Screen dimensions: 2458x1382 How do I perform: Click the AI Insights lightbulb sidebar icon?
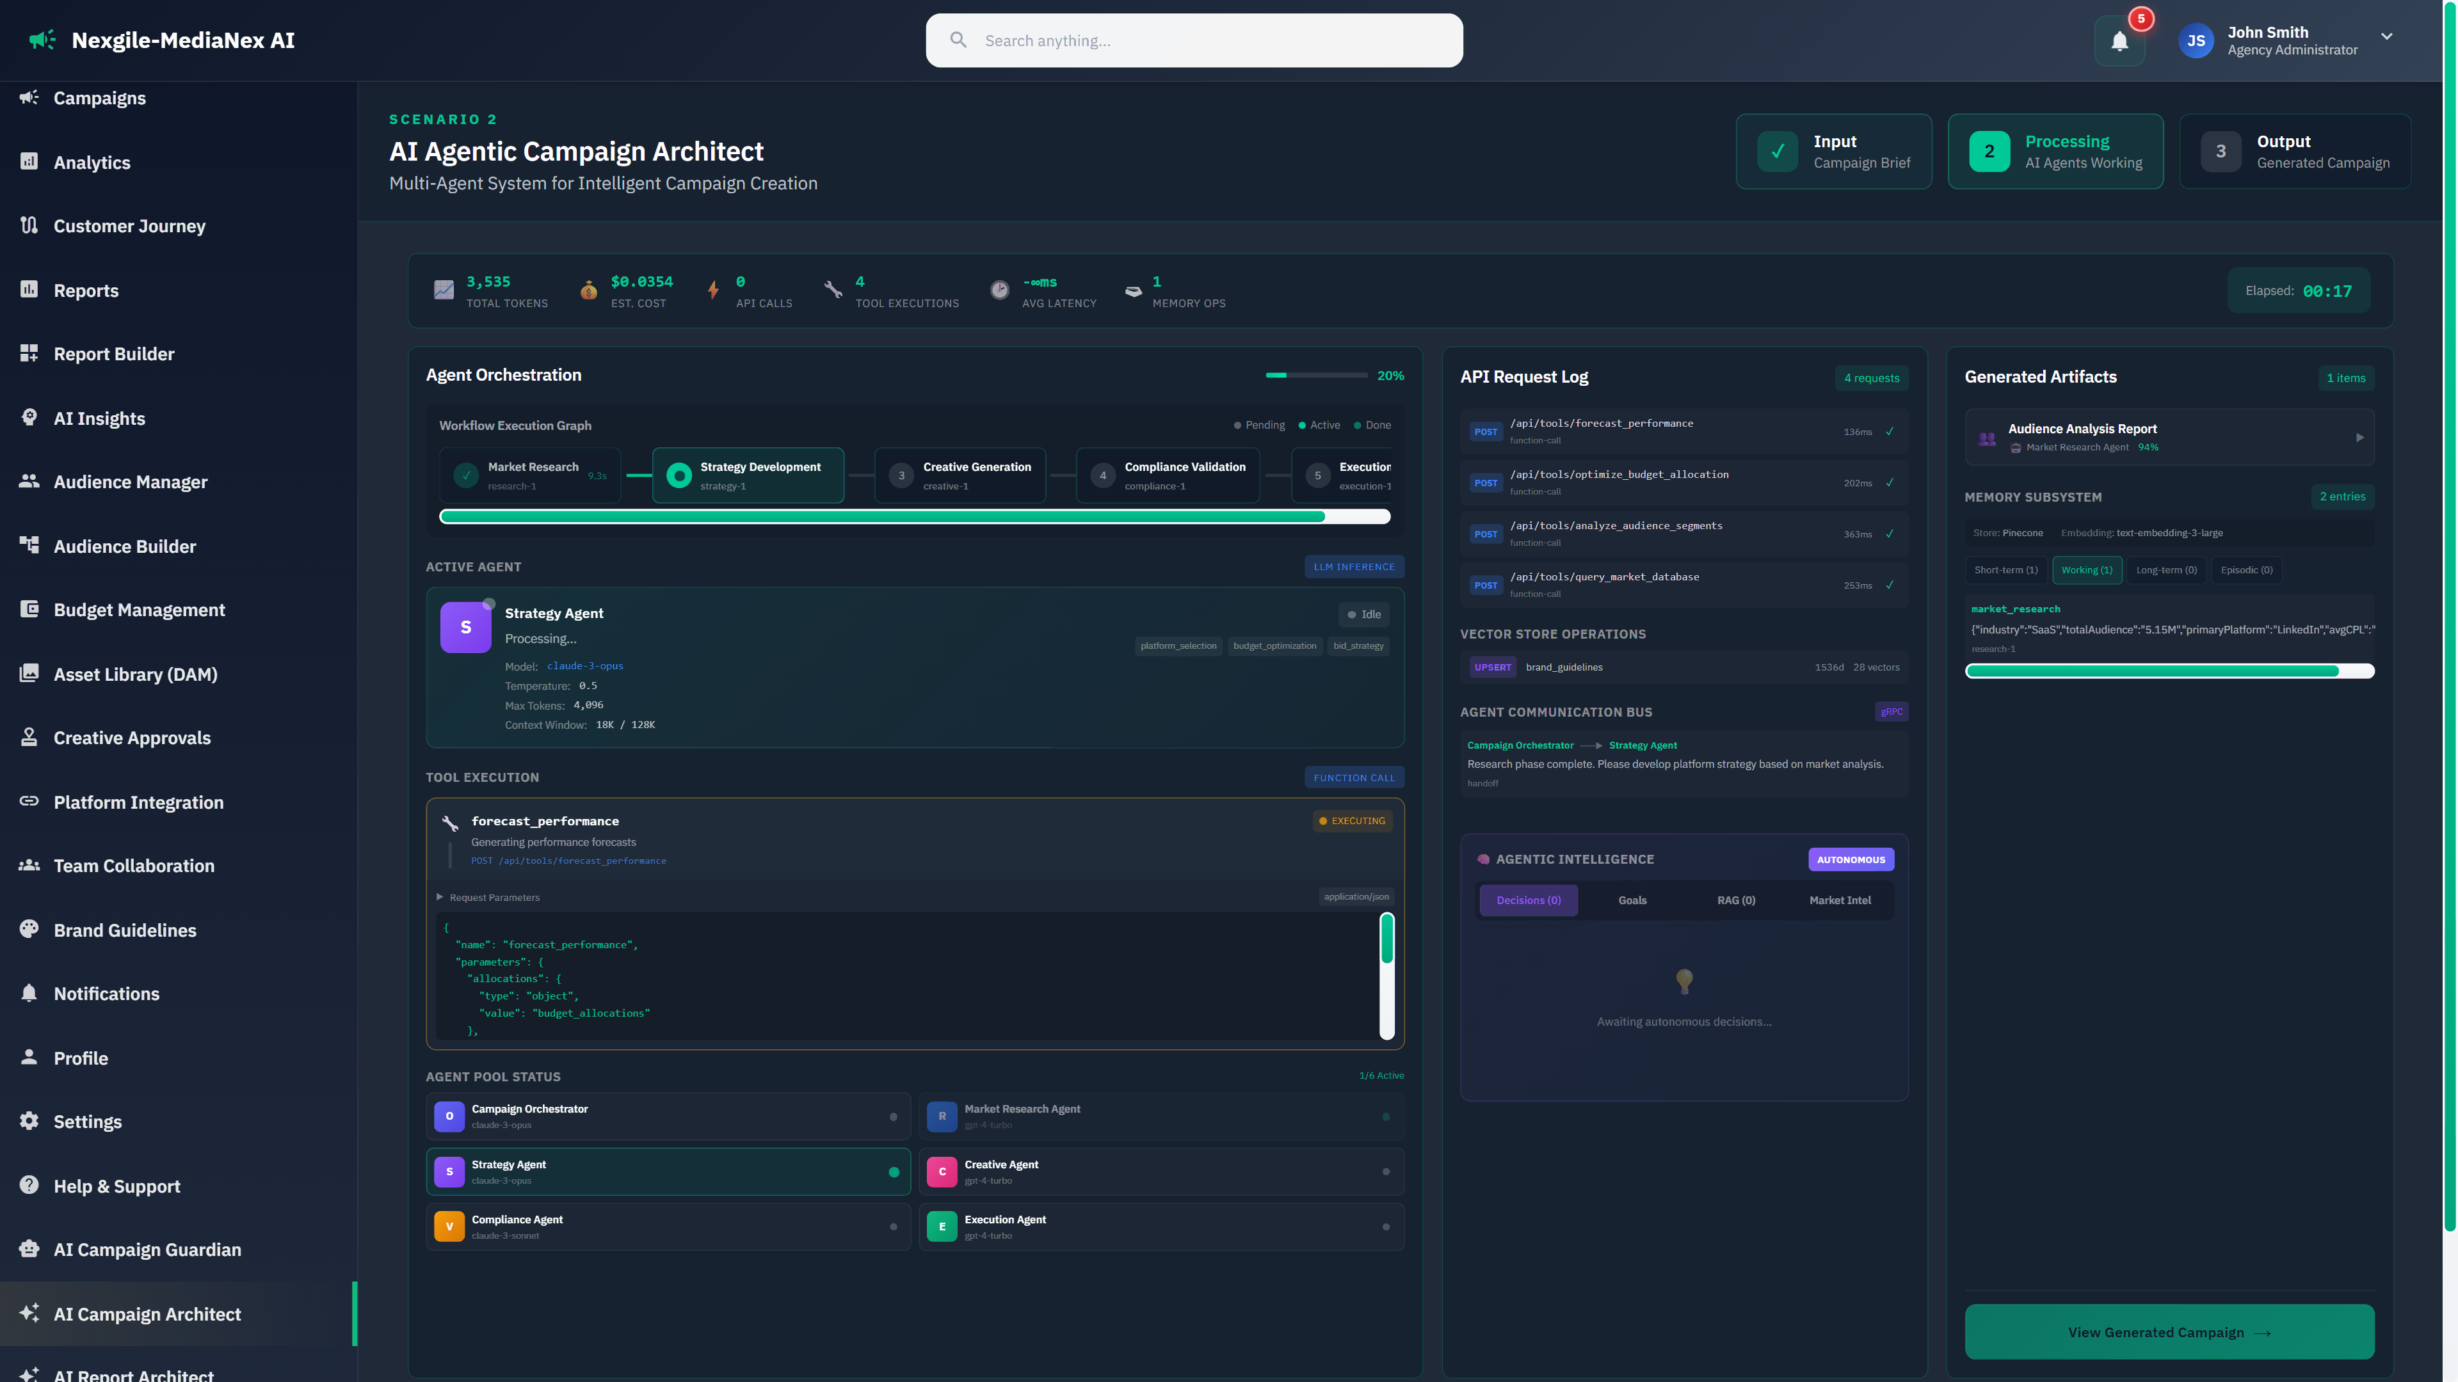pos(29,418)
